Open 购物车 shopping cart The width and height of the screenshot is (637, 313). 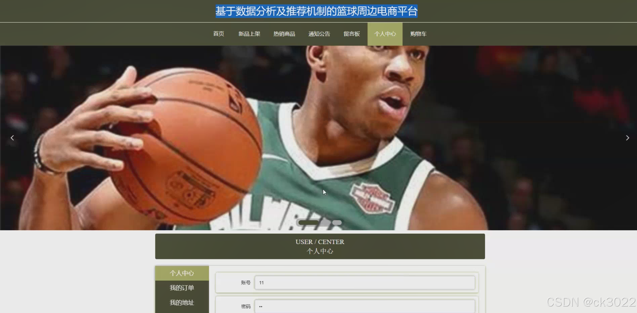click(418, 34)
